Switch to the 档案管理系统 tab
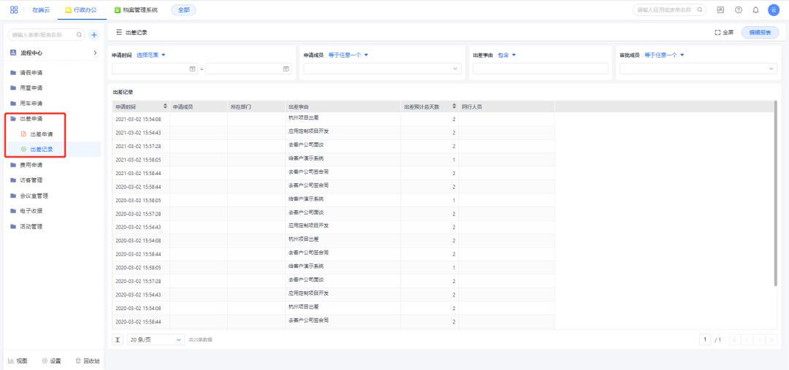The height and width of the screenshot is (370, 789). pos(136,9)
